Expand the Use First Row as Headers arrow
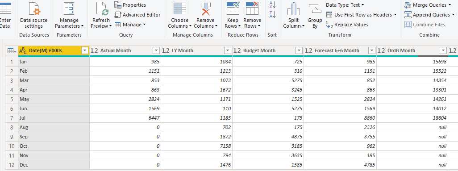The image size is (458, 171). [x=395, y=15]
